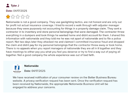
Task: Click the filled orange first star
Action: pos(8,17)
